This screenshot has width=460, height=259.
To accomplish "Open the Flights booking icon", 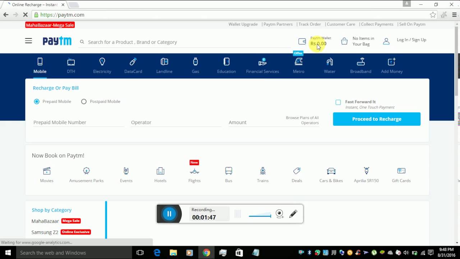I will click(194, 172).
